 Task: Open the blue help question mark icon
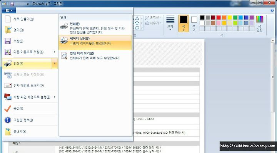(x=272, y=11)
